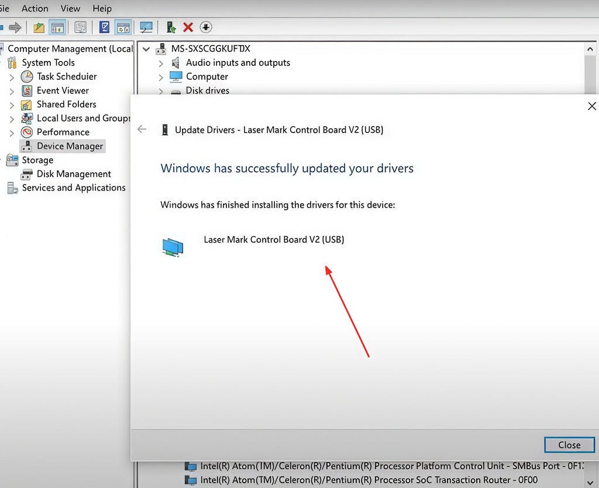The width and height of the screenshot is (599, 488).
Task: Click 'Windows has successfully updated your drivers' heading
Action: coord(287,168)
